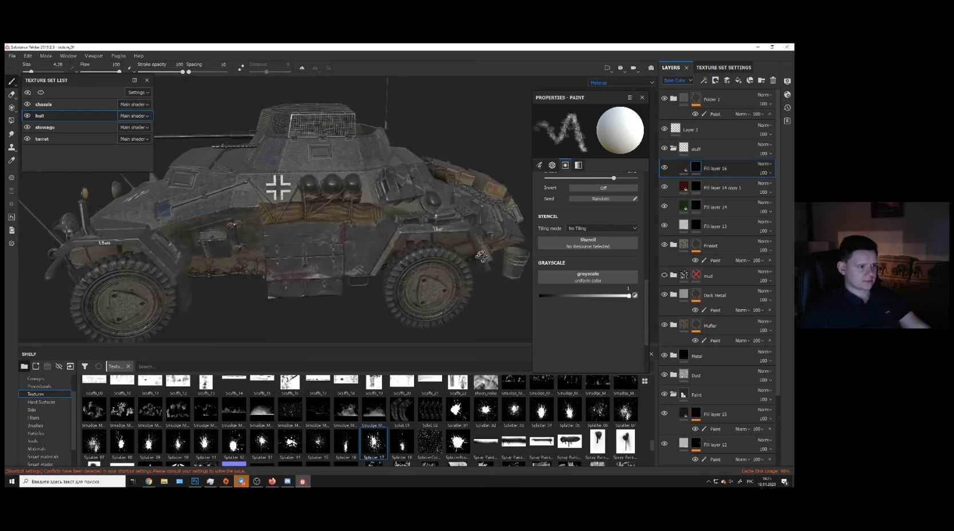Screen dimensions: 954x531
Task: Remove the Textu... filter tag in shelf
Action: tap(128, 366)
